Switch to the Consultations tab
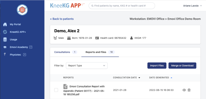Image resolution: width=206 pixels, height=99 pixels. click(66, 52)
